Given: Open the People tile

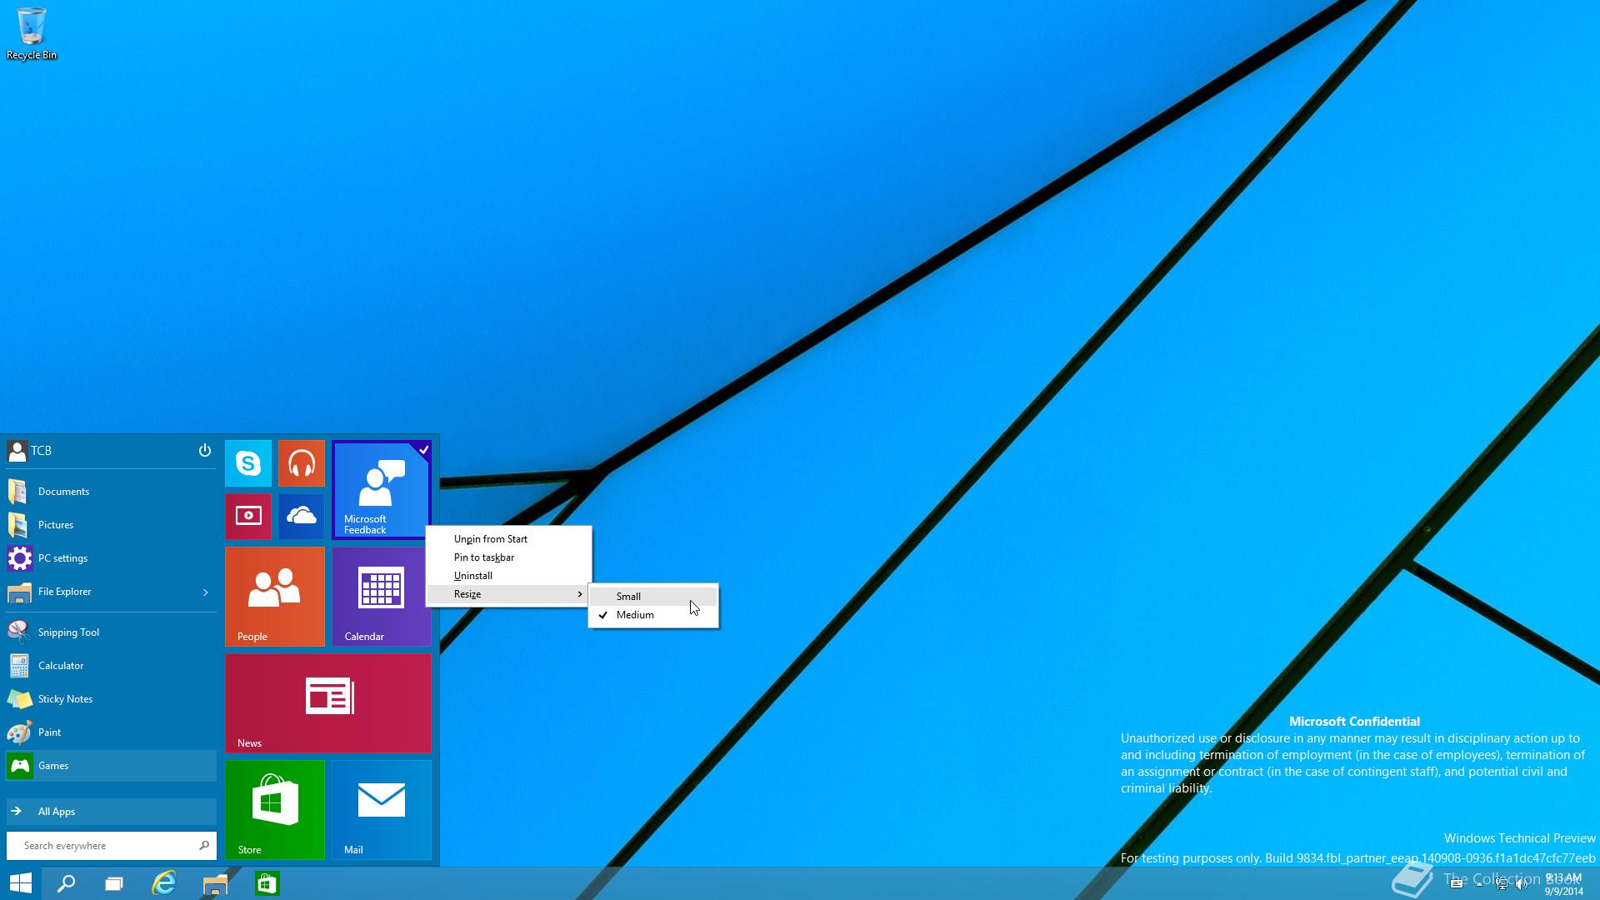Looking at the screenshot, I should 275,597.
